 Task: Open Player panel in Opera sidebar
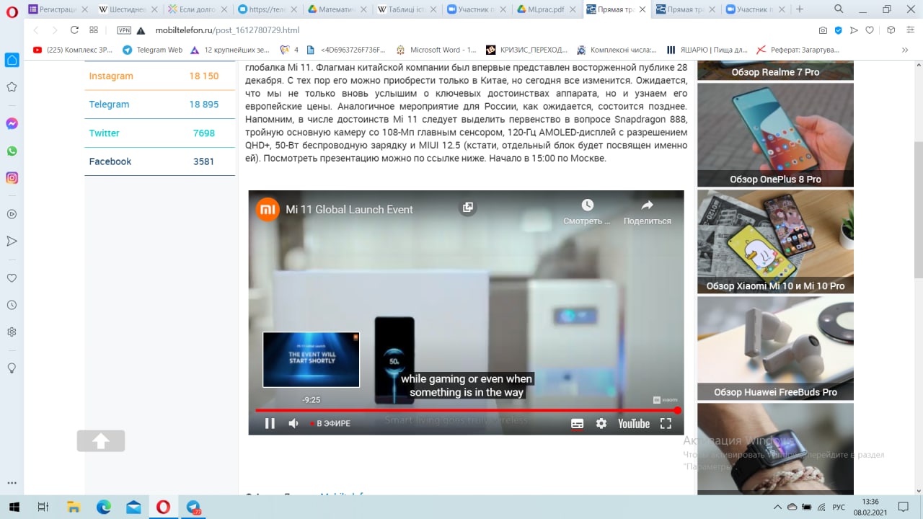12,214
